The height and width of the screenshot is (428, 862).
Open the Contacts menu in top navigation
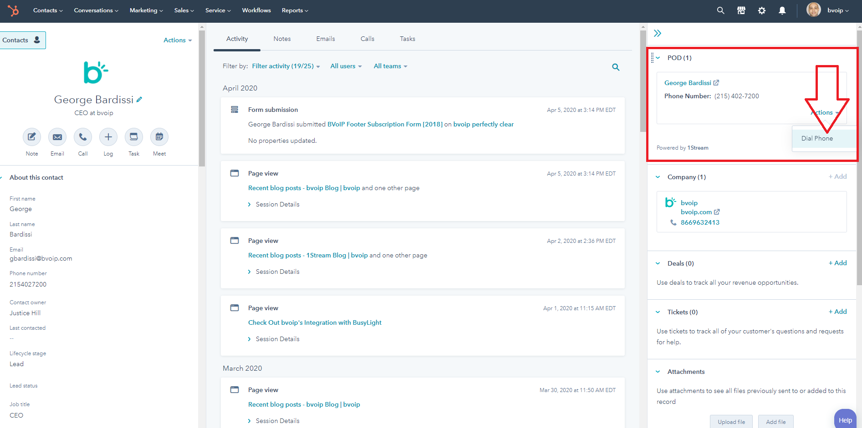point(48,10)
